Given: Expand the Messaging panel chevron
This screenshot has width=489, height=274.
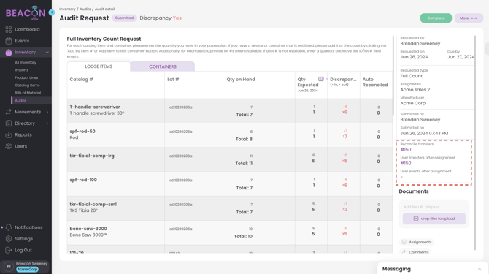Looking at the screenshot, I should [480, 269].
